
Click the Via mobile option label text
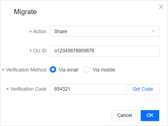(x=104, y=70)
